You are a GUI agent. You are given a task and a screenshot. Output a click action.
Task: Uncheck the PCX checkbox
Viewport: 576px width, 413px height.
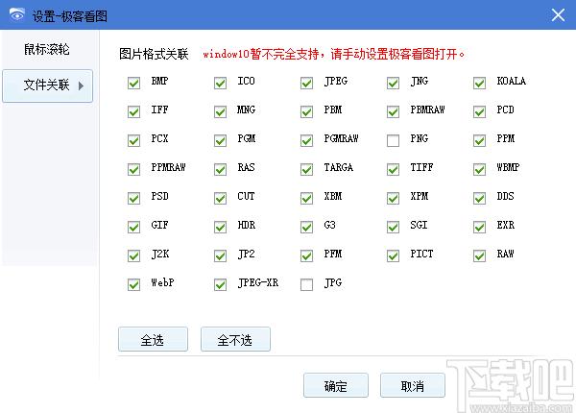click(x=133, y=141)
